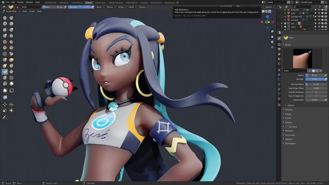
Task: Toggle fake user shield for Relax brush
Action: point(314,71)
